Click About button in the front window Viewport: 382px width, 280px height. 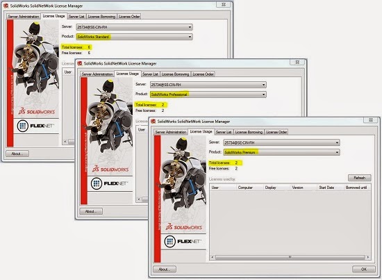point(165,270)
